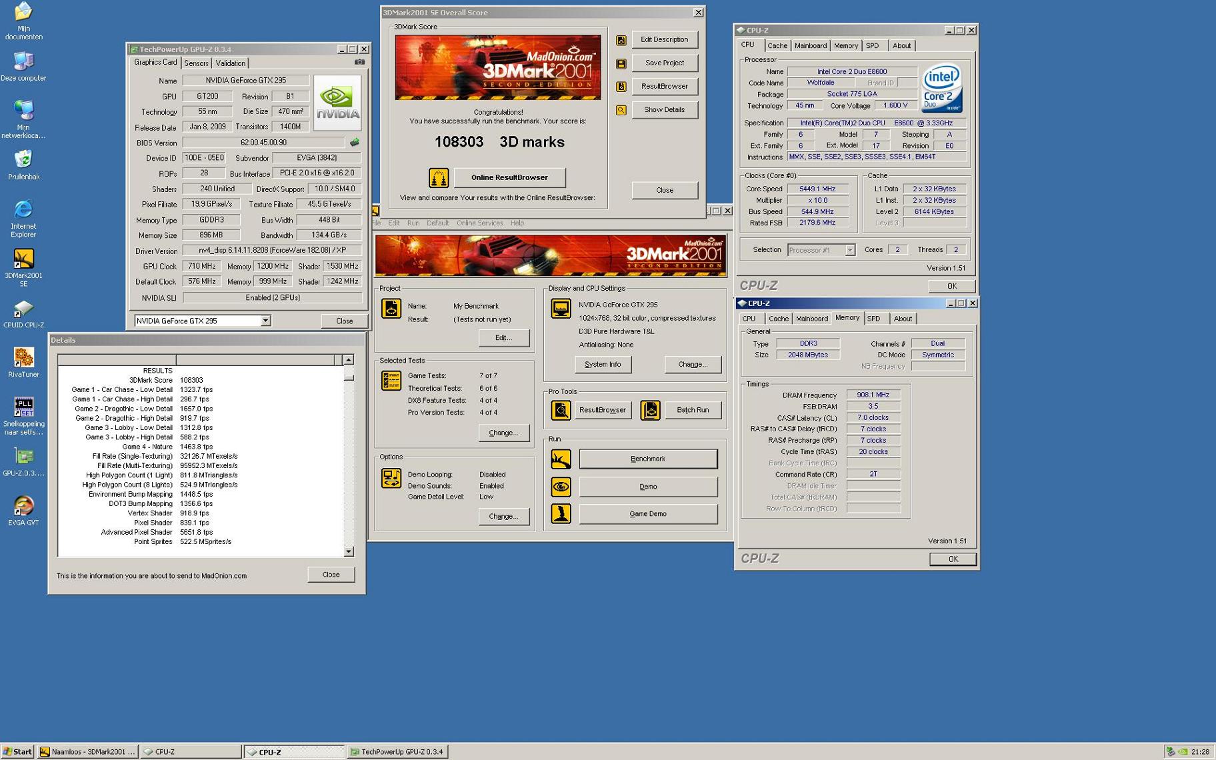This screenshot has width=1216, height=760.
Task: Switch to Naamloos - 3DMark2001 taskbar item
Action: click(x=88, y=752)
